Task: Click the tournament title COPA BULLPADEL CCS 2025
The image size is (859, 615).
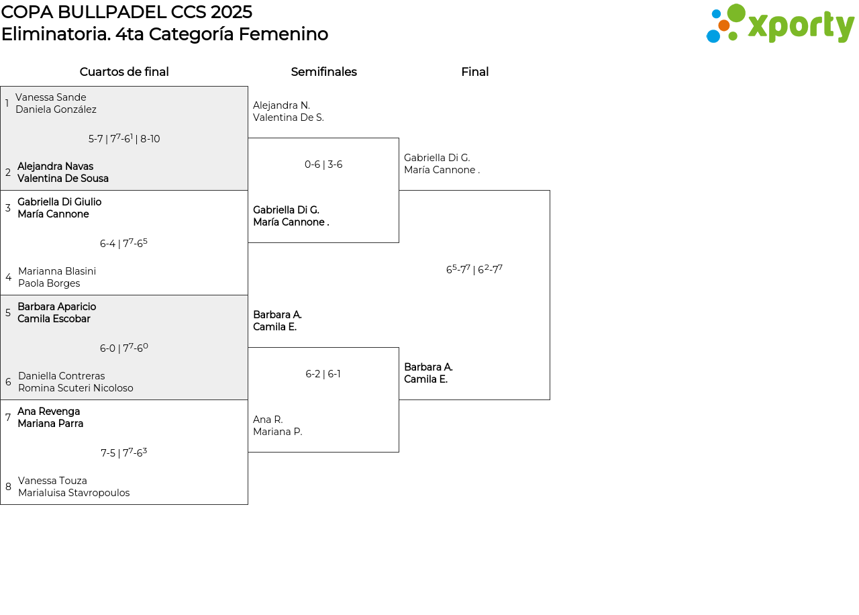Action: tap(127, 12)
